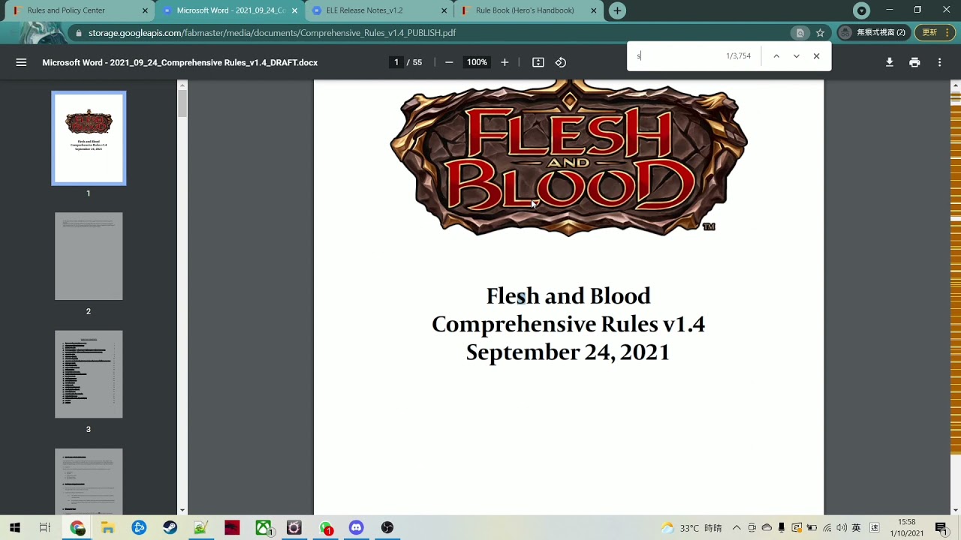
Task: Open Xbox app from the taskbar
Action: [263, 528]
